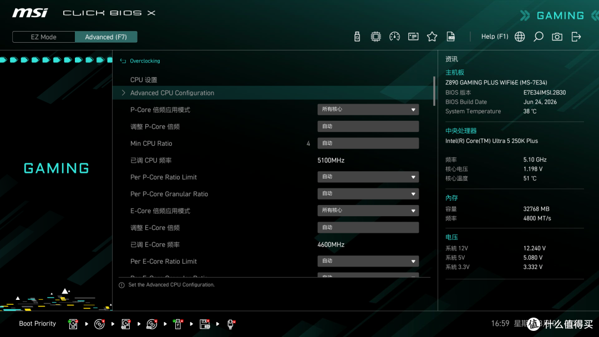Click the info icon beside help description

(x=121, y=285)
